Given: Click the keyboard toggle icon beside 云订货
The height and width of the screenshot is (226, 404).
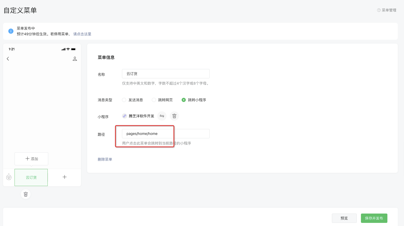Looking at the screenshot, I should point(9,177).
